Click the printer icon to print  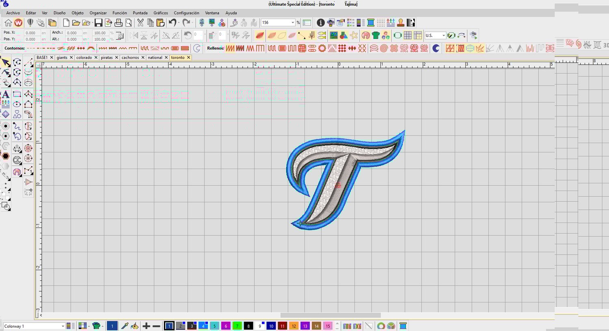click(119, 23)
